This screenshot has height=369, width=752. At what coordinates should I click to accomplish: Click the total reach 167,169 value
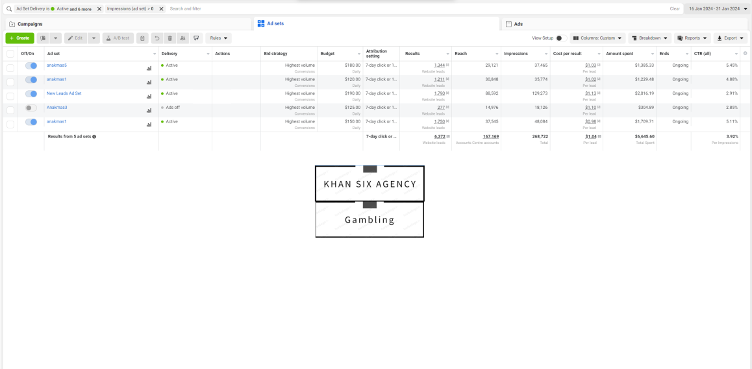point(491,137)
